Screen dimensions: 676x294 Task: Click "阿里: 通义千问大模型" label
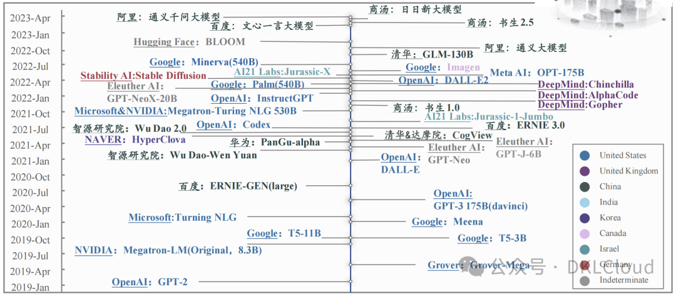click(168, 16)
